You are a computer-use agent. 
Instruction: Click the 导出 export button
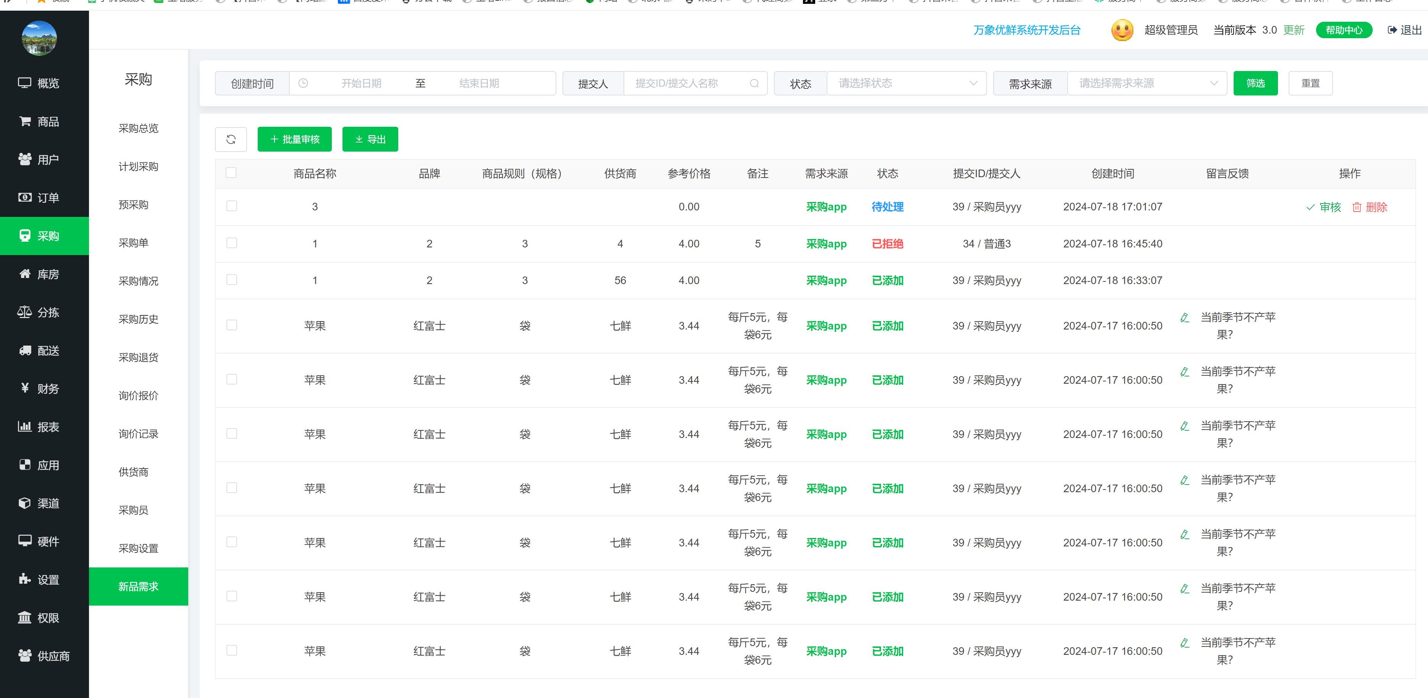click(370, 139)
